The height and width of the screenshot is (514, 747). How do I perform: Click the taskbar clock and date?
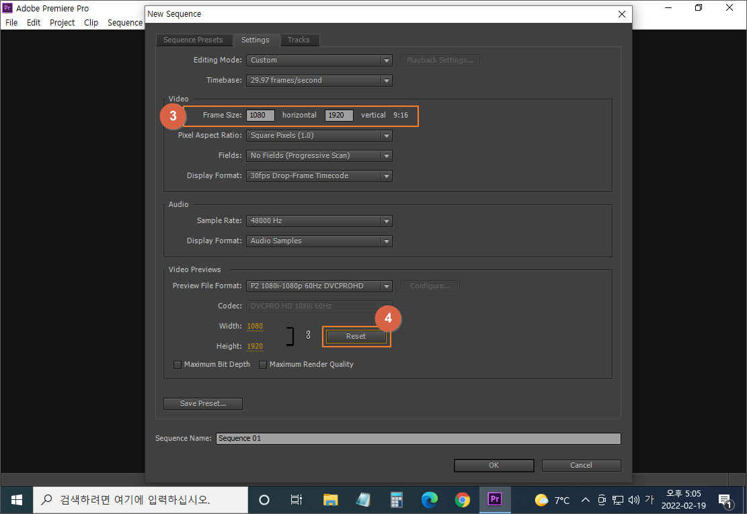[x=684, y=500]
